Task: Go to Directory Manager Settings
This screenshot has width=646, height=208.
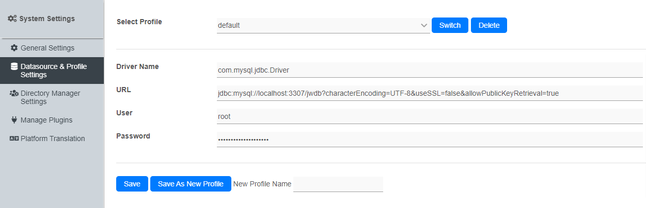Action: click(50, 97)
